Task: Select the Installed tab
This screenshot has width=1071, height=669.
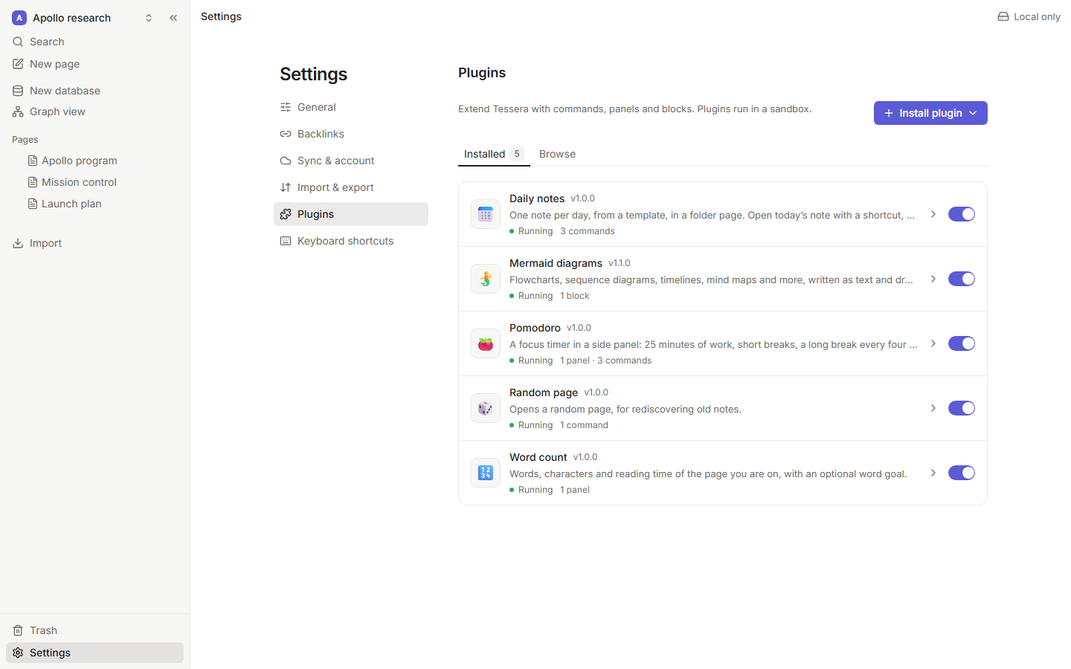Action: [494, 154]
